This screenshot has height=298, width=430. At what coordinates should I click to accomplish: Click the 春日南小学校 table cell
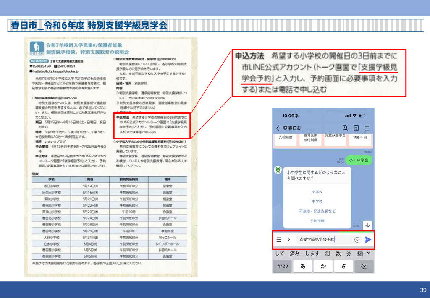pyautogui.click(x=51, y=231)
